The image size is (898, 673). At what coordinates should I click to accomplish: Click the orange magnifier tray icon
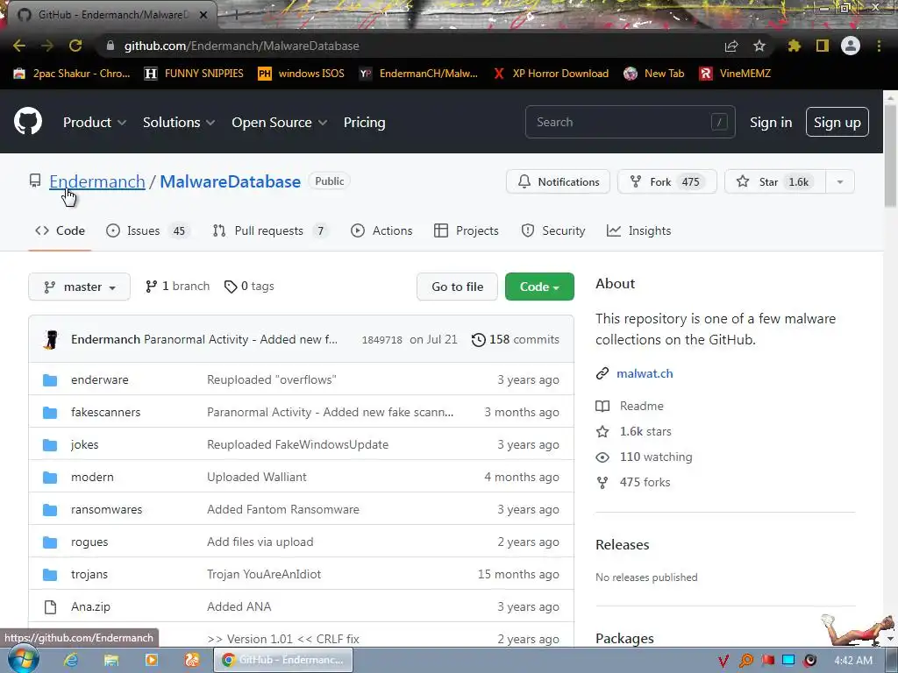click(x=745, y=661)
